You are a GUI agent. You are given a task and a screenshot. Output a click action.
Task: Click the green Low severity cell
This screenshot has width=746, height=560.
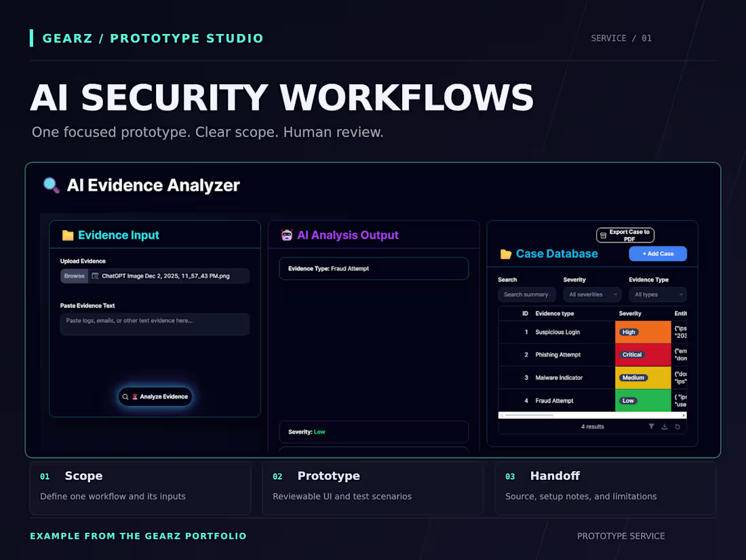tap(643, 400)
